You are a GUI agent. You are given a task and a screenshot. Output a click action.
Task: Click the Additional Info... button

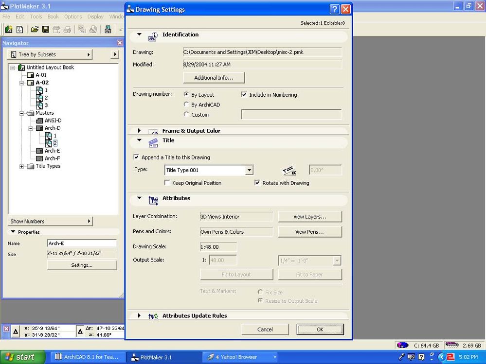tap(214, 78)
